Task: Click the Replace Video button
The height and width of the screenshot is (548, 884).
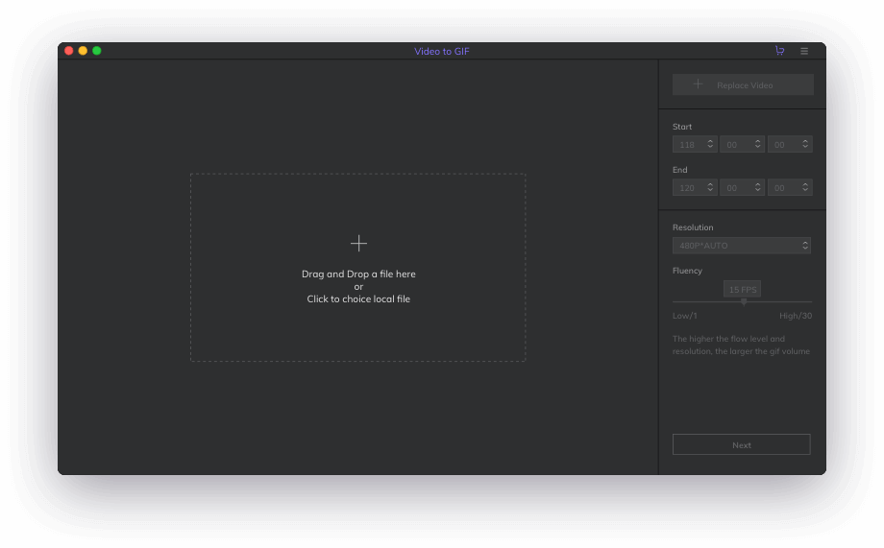Action: tap(743, 84)
